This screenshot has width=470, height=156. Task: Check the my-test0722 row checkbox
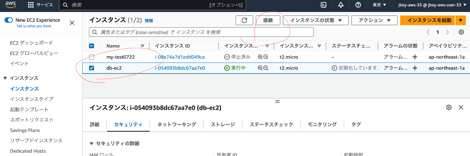coord(91,57)
